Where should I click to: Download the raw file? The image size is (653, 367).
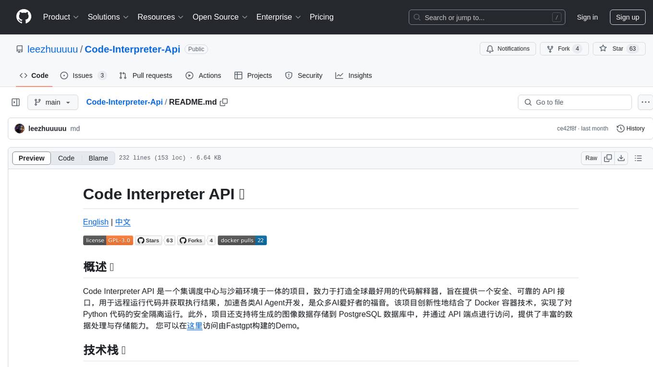(x=621, y=158)
